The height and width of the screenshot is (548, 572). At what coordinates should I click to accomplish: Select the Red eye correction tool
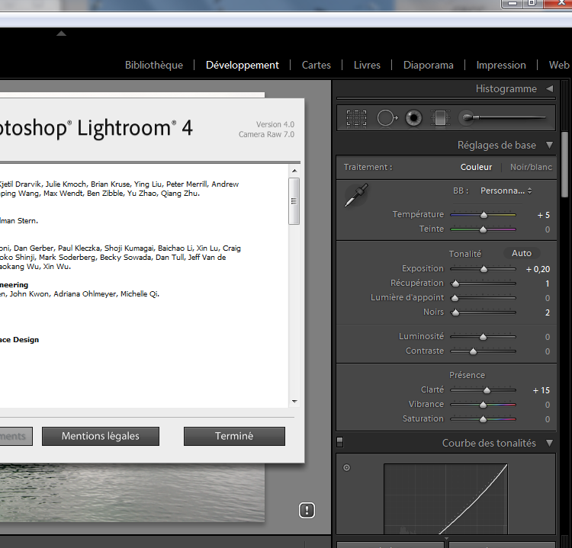413,118
